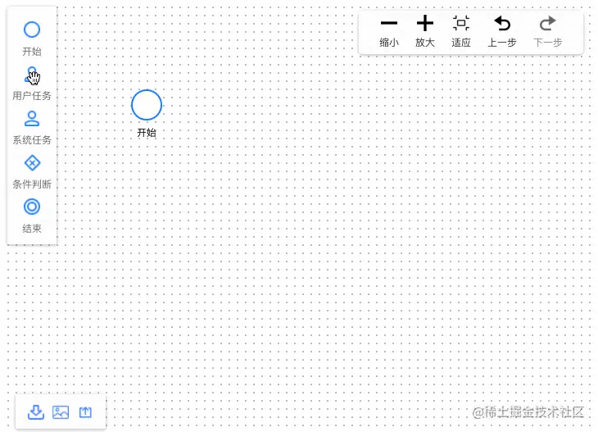Click the 缩小 text label

coord(389,43)
